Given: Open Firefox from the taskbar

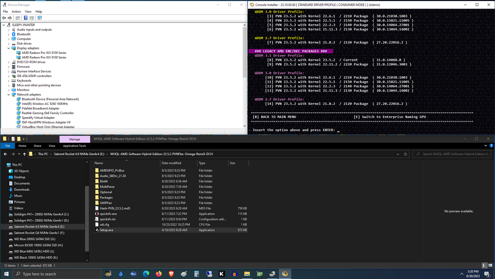Looking at the screenshot, I should click(159, 274).
